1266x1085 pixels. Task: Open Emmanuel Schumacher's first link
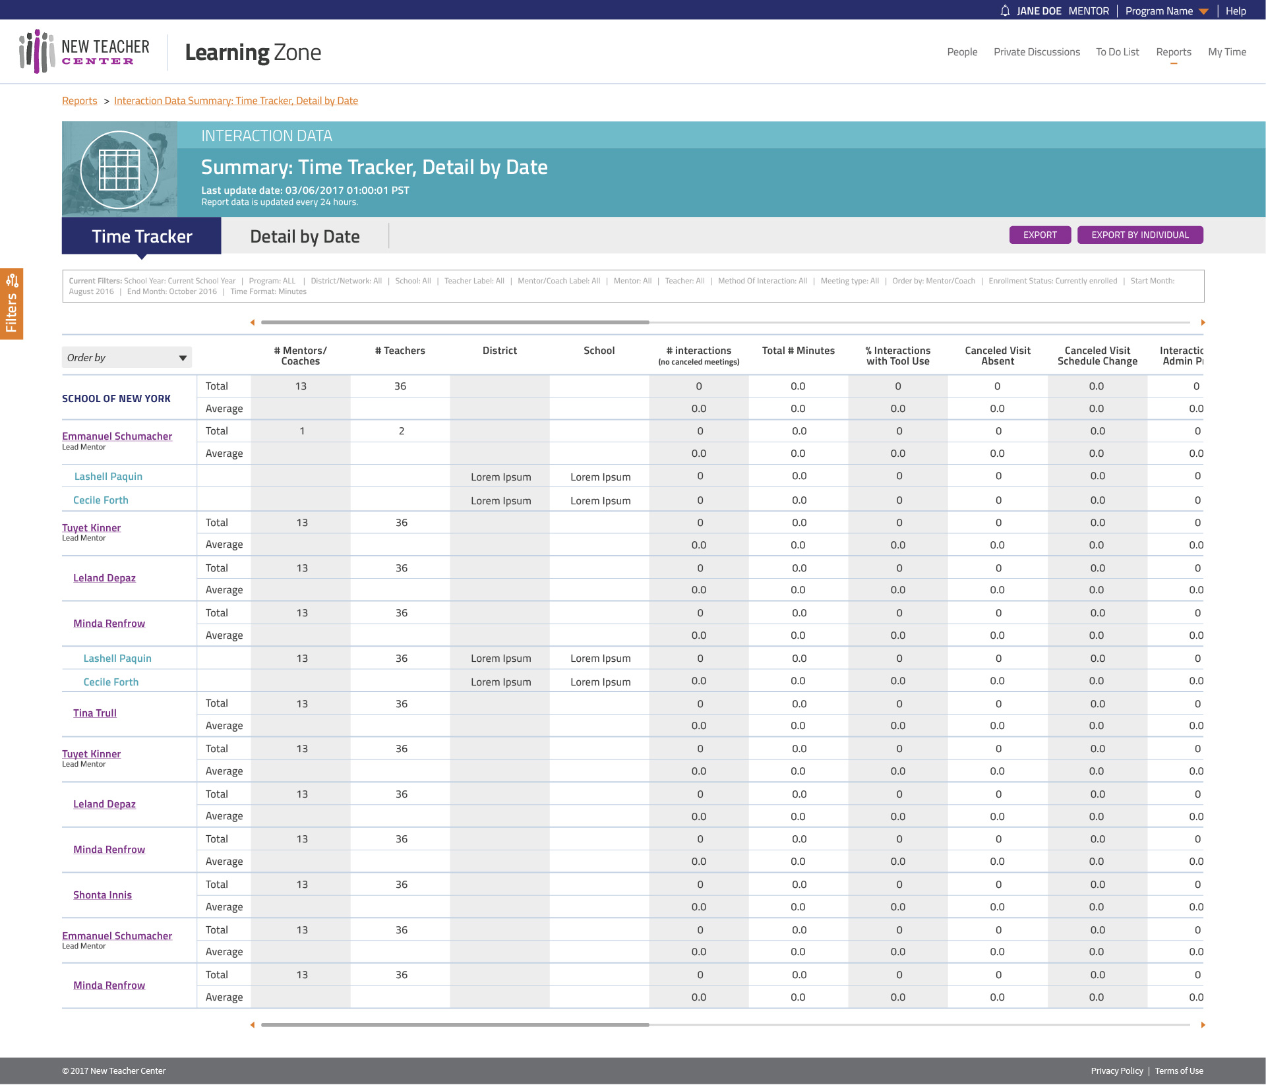[x=117, y=436]
